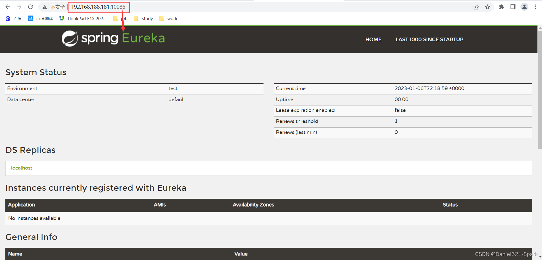542x260 pixels.
Task: Reload the Eureka page
Action: [x=31, y=7]
